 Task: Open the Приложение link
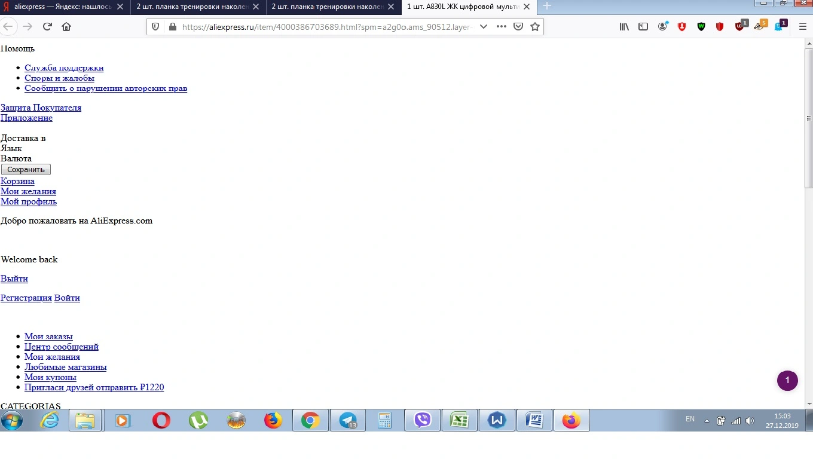click(x=26, y=118)
